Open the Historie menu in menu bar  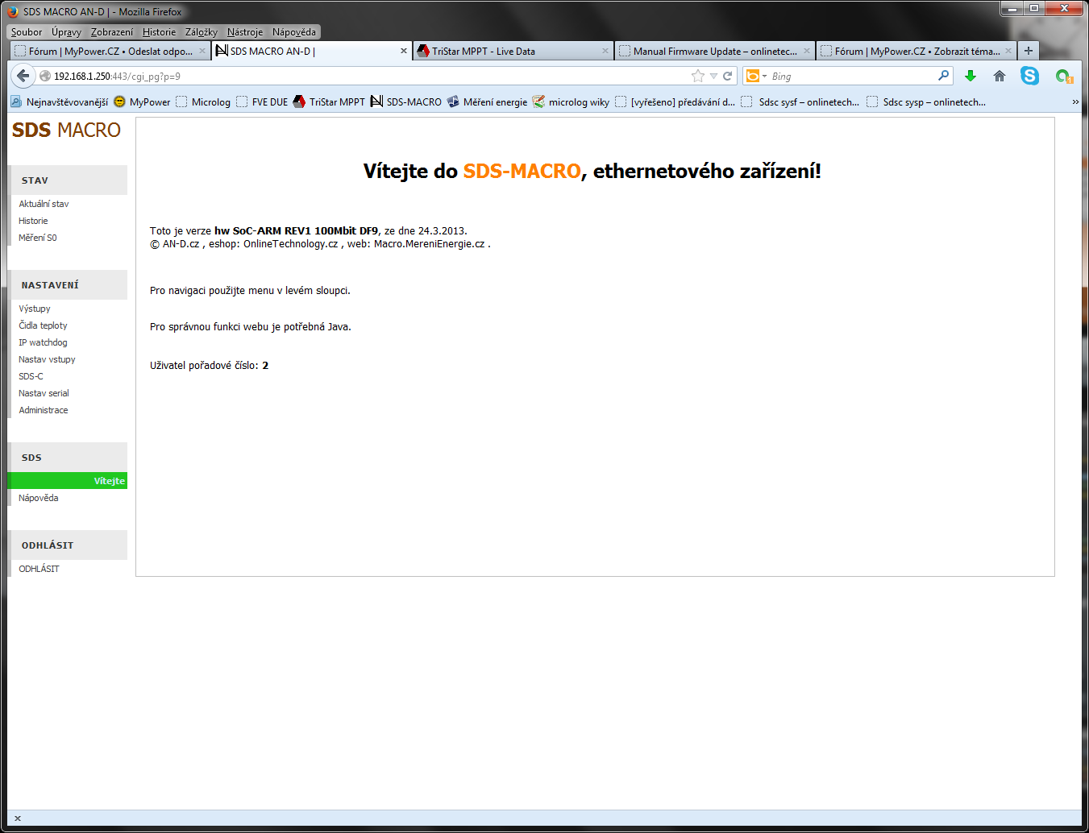tap(159, 32)
